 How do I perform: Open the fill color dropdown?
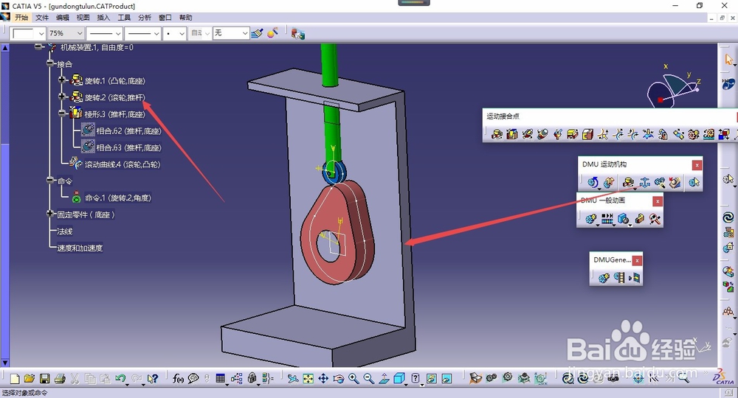tap(41, 33)
